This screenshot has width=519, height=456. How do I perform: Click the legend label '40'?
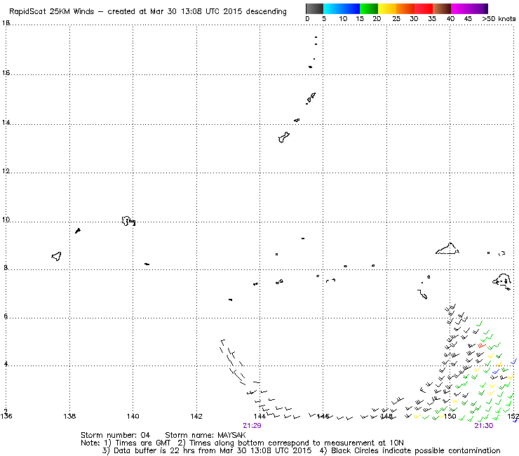coord(450,19)
